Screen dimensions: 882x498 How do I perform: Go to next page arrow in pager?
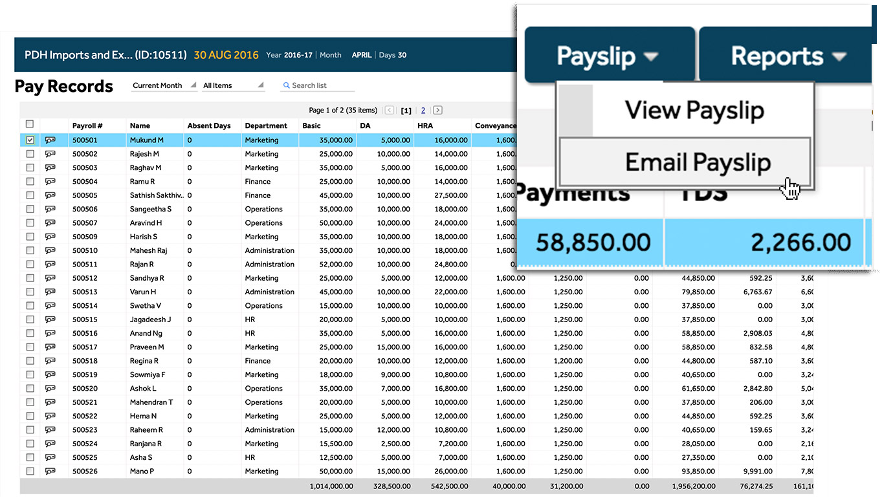tap(437, 111)
